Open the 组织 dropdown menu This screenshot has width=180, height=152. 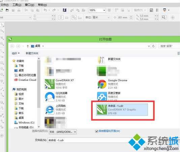tap(16, 53)
